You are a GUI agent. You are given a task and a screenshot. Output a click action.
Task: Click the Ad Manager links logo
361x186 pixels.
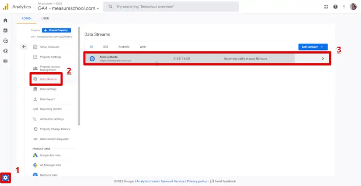(35, 165)
